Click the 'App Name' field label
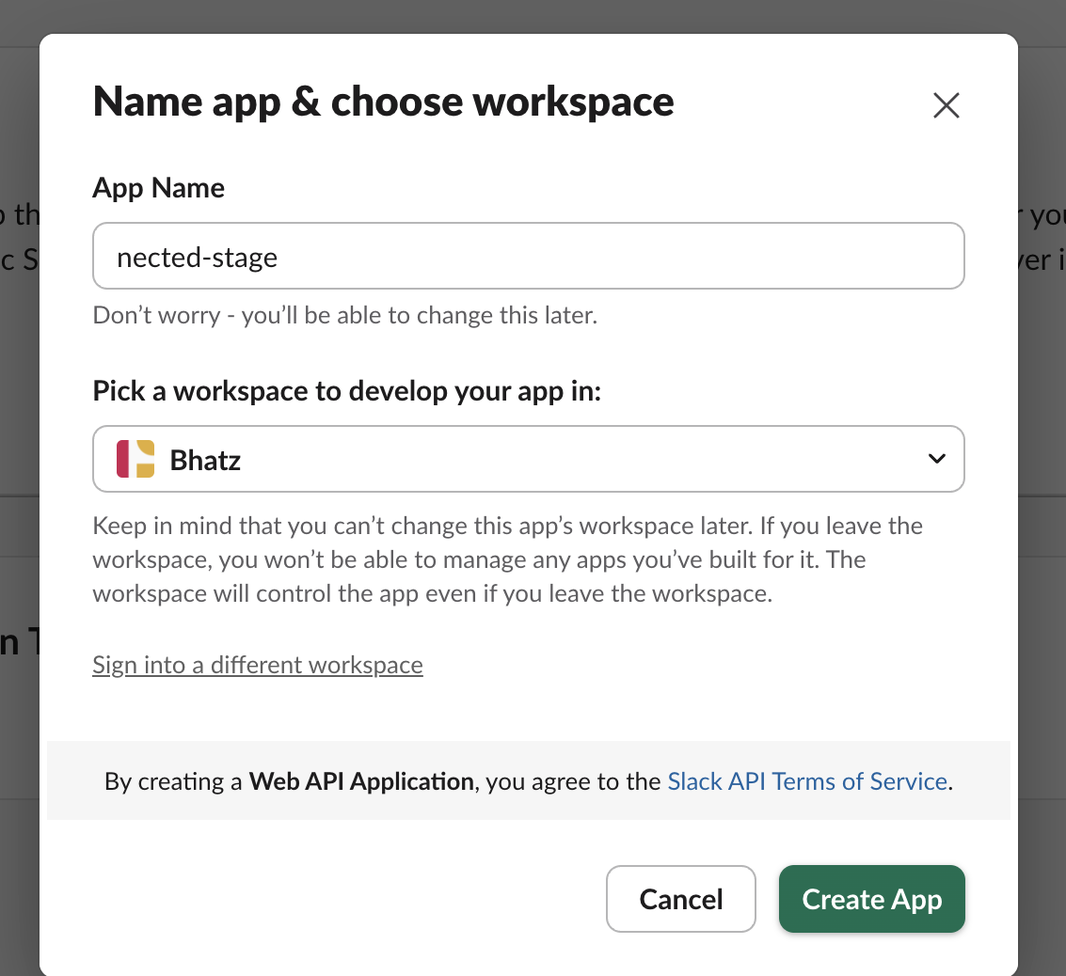The image size is (1066, 976). pos(158,188)
